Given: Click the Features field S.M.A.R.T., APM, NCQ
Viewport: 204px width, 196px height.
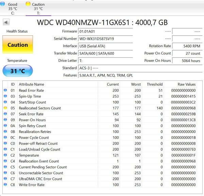Looking at the screenshot, I should coord(140,75).
